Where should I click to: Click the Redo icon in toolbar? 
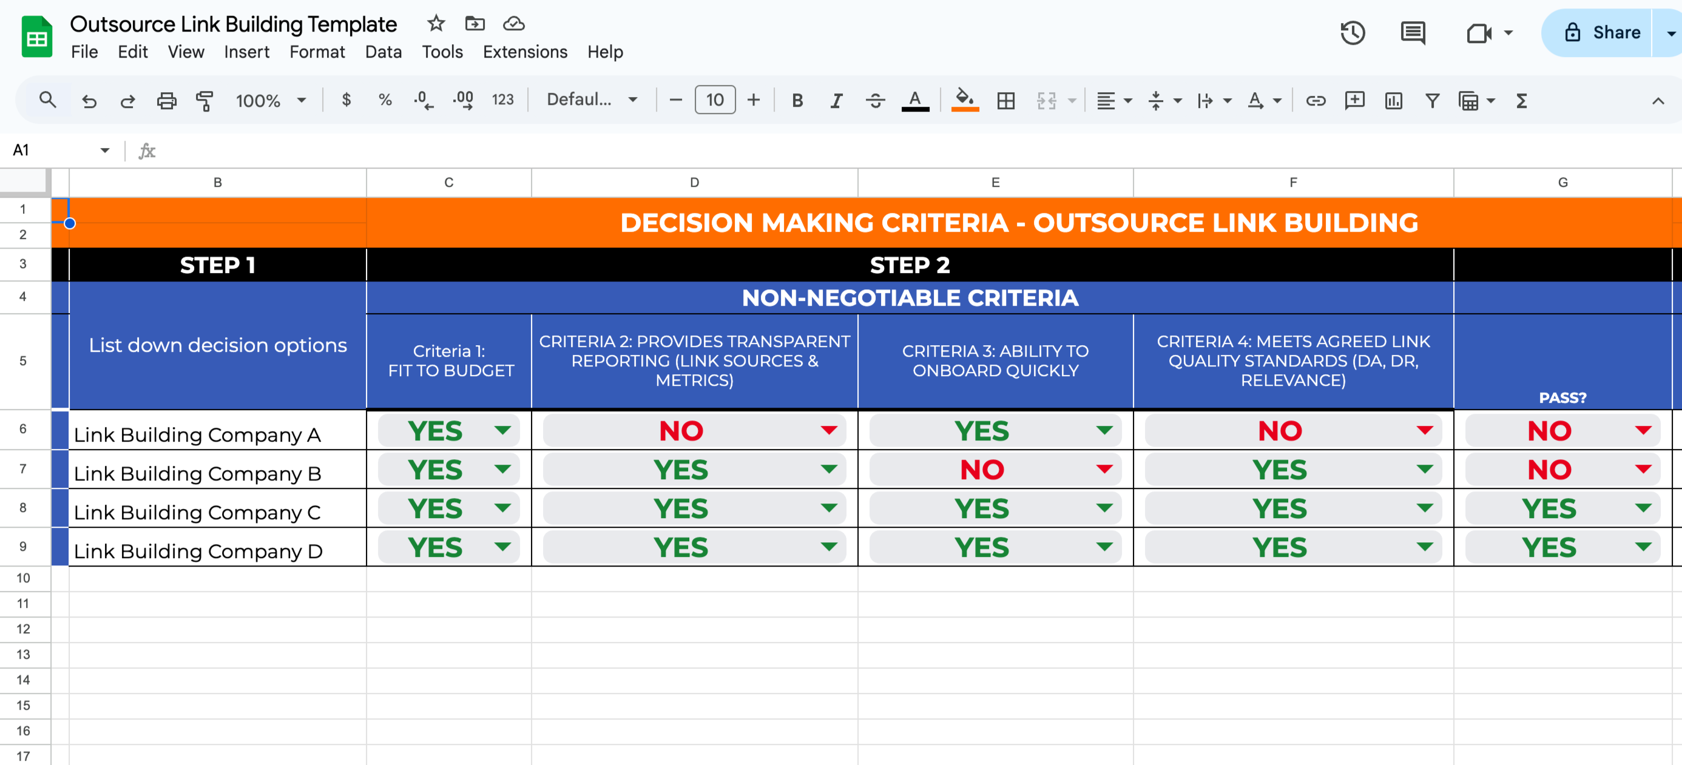click(127, 101)
